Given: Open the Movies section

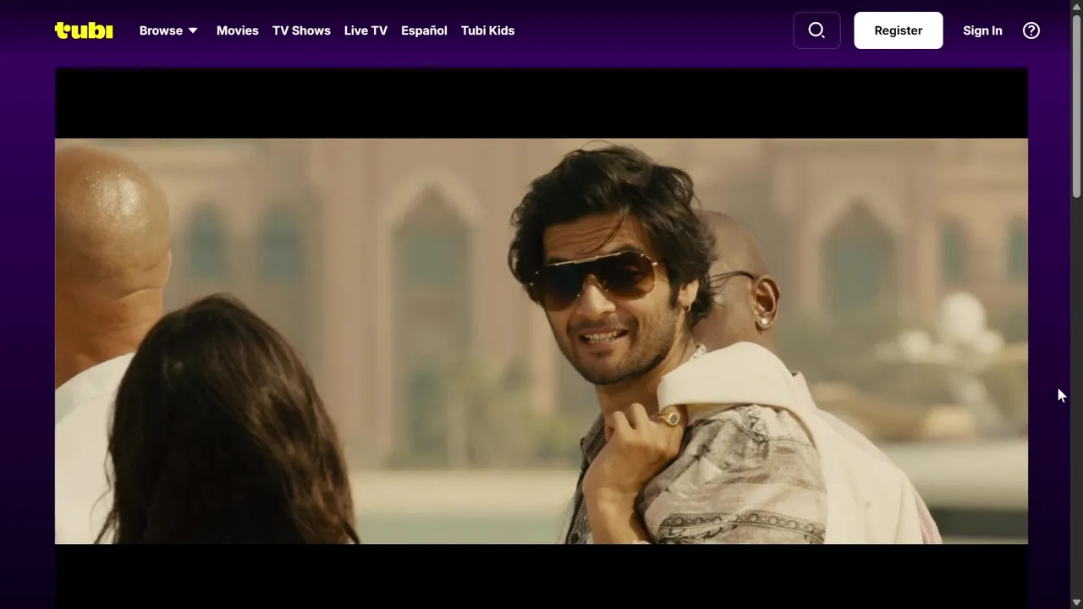Looking at the screenshot, I should point(238,30).
